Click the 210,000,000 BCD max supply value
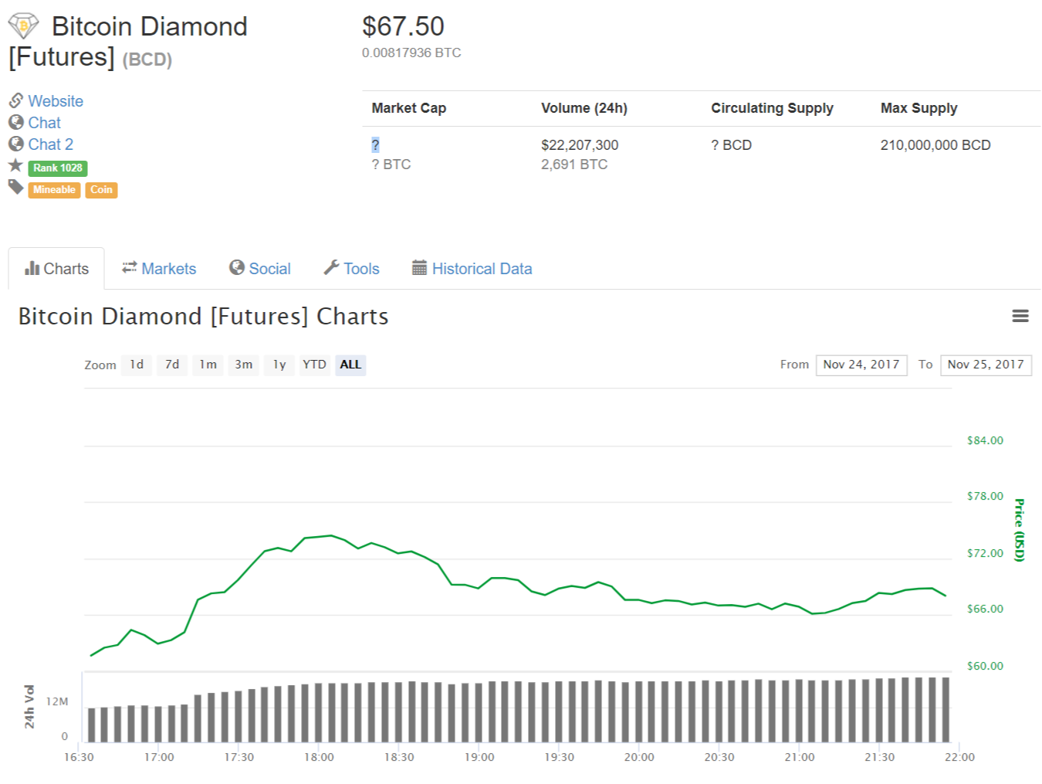Viewport: 1042px width, 784px height. (x=935, y=144)
